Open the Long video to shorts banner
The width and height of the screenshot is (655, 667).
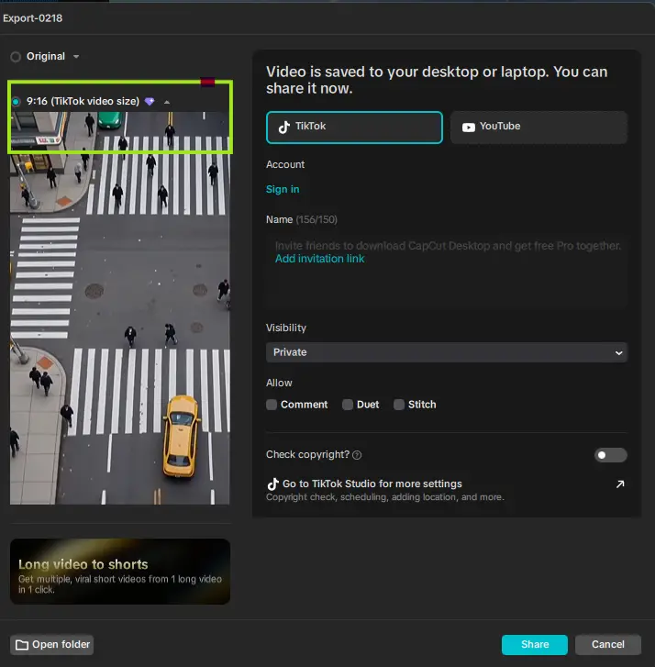120,572
